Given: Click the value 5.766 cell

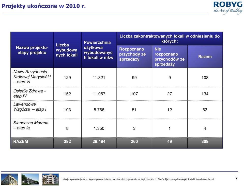Looking at the screenshot, I should [x=99, y=110].
